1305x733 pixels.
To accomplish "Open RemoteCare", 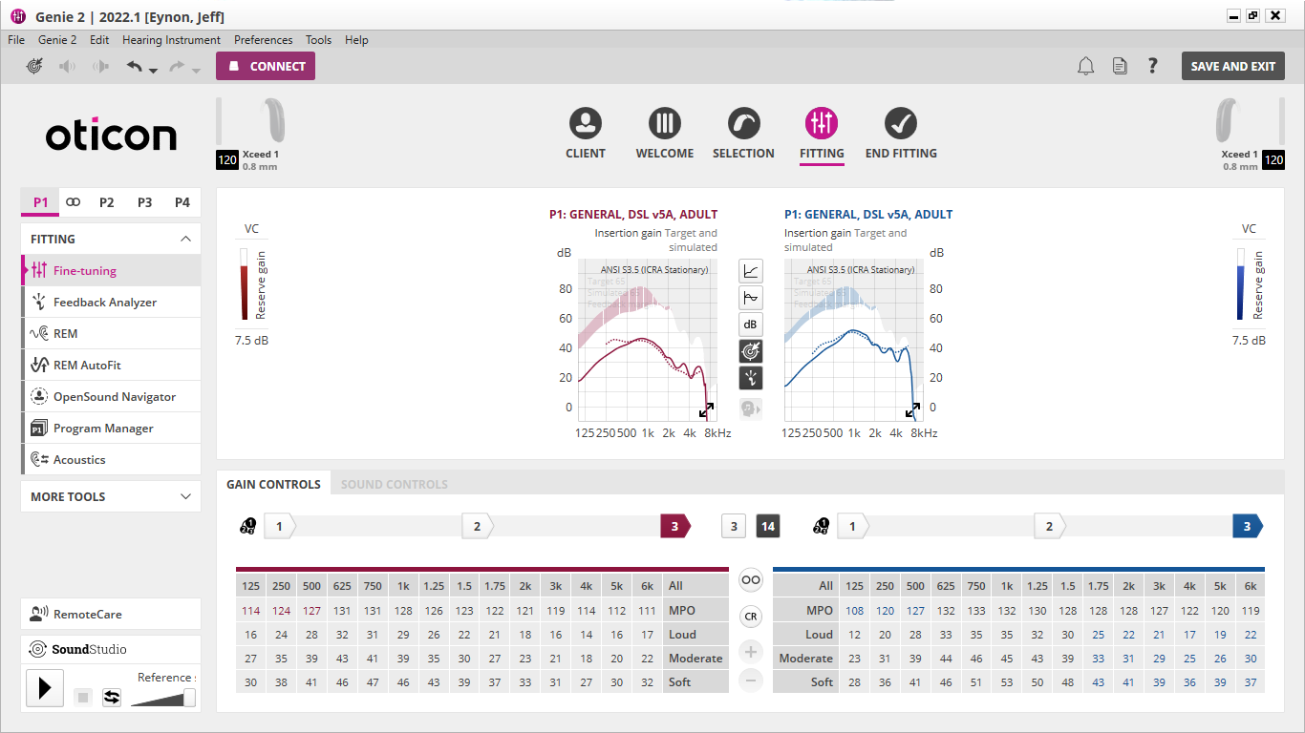I will coord(111,614).
